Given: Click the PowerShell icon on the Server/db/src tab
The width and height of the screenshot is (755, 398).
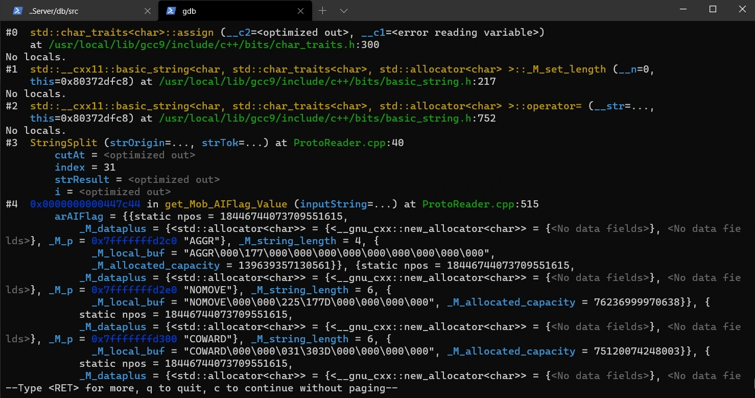Looking at the screenshot, I should click(x=17, y=11).
